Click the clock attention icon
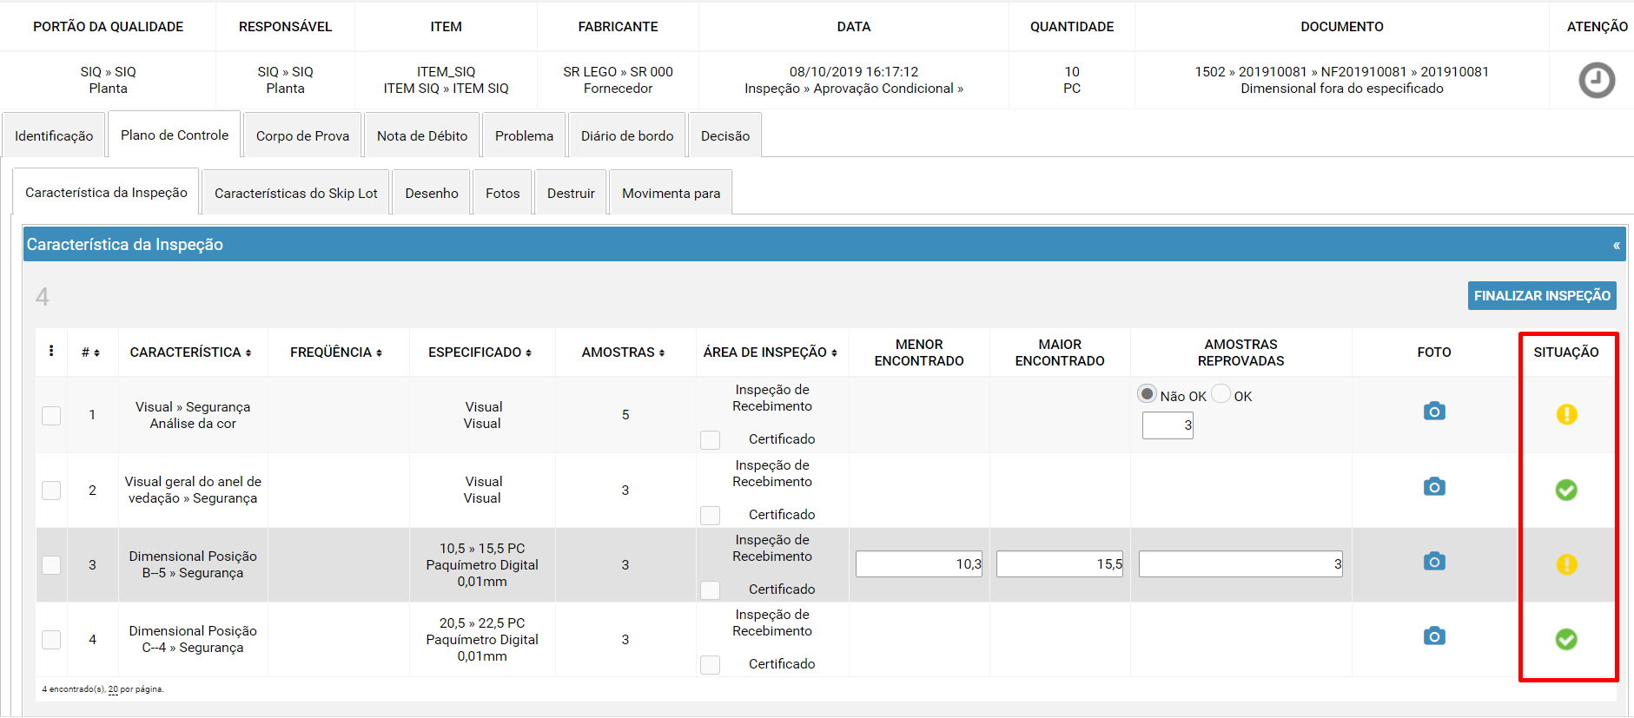Screen dimensions: 1634x718 point(1597,80)
